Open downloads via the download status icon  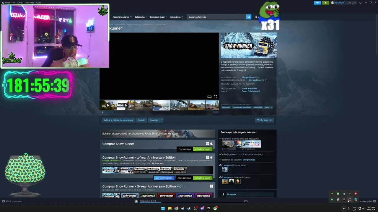[136, 201]
